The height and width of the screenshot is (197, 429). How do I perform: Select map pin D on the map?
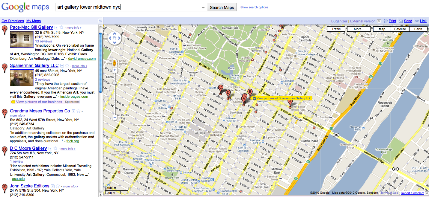(x=228, y=94)
